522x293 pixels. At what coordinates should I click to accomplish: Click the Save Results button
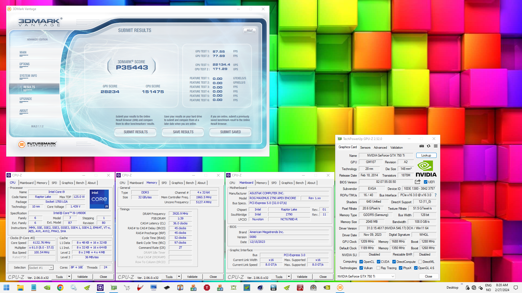183,132
